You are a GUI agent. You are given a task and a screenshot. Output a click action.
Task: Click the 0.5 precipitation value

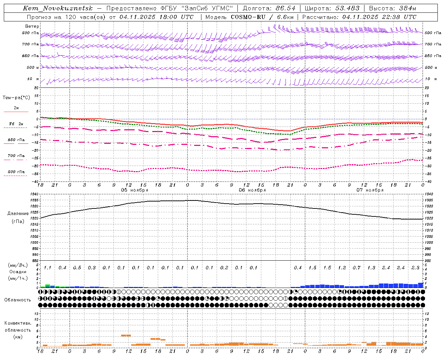(x=77, y=268)
